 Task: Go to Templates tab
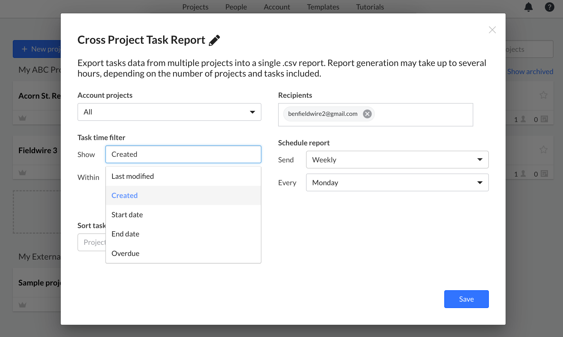(x=323, y=7)
